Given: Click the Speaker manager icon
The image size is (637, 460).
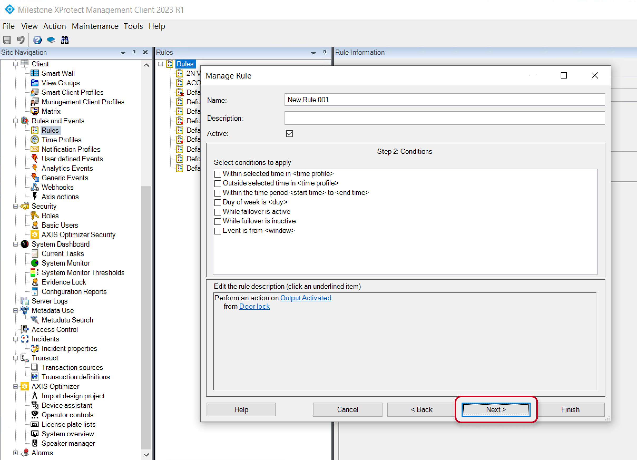Looking at the screenshot, I should click(x=35, y=443).
